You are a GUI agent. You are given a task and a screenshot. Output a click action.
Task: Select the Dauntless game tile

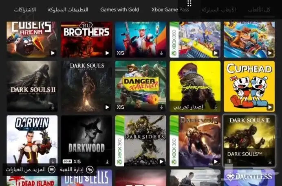(249, 178)
